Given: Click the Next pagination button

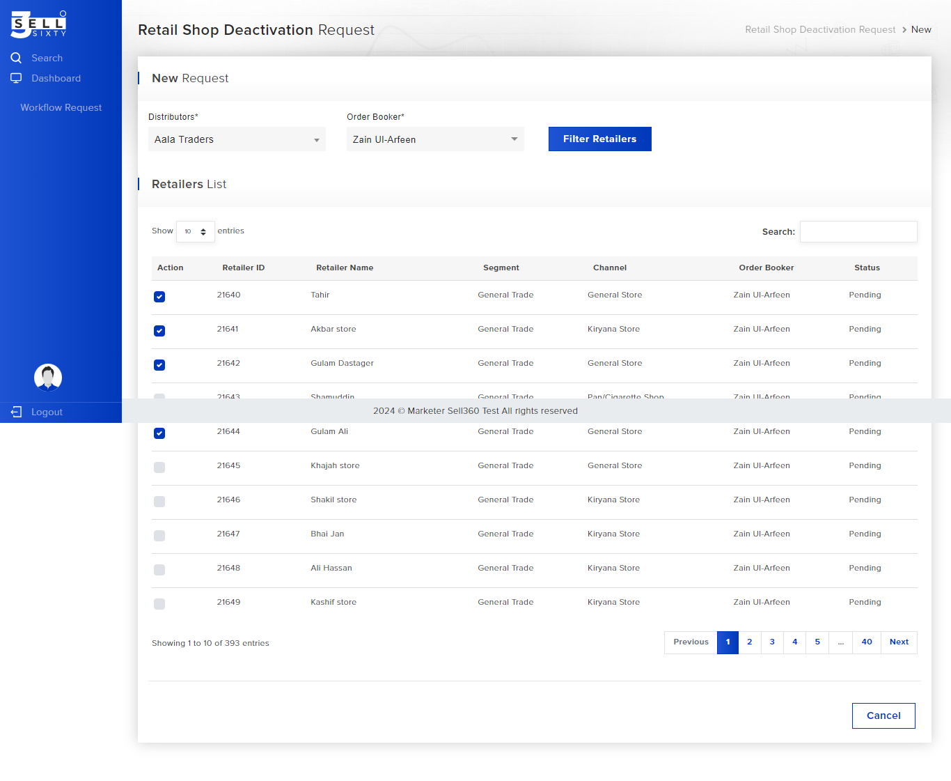Looking at the screenshot, I should click(x=898, y=642).
